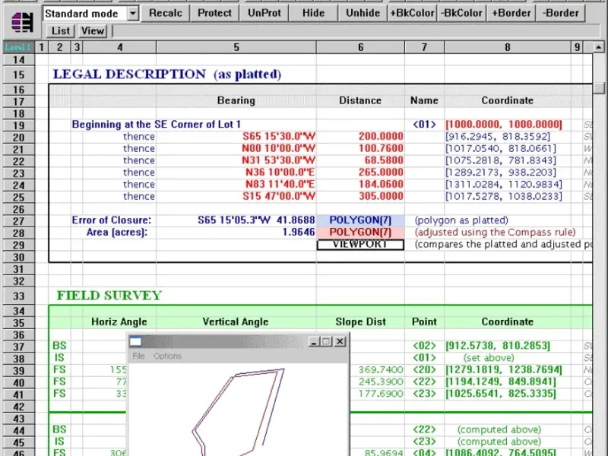The height and width of the screenshot is (456, 608).
Task: Click the Recalc button
Action: point(165,13)
